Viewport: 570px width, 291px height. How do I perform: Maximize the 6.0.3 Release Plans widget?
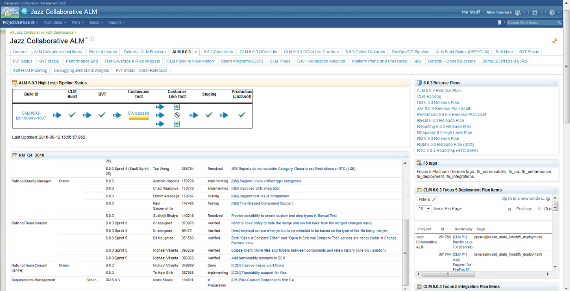555,83
